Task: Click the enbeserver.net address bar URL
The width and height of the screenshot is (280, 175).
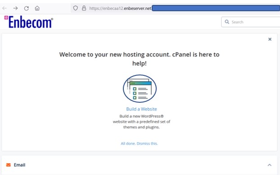Action: (120, 8)
